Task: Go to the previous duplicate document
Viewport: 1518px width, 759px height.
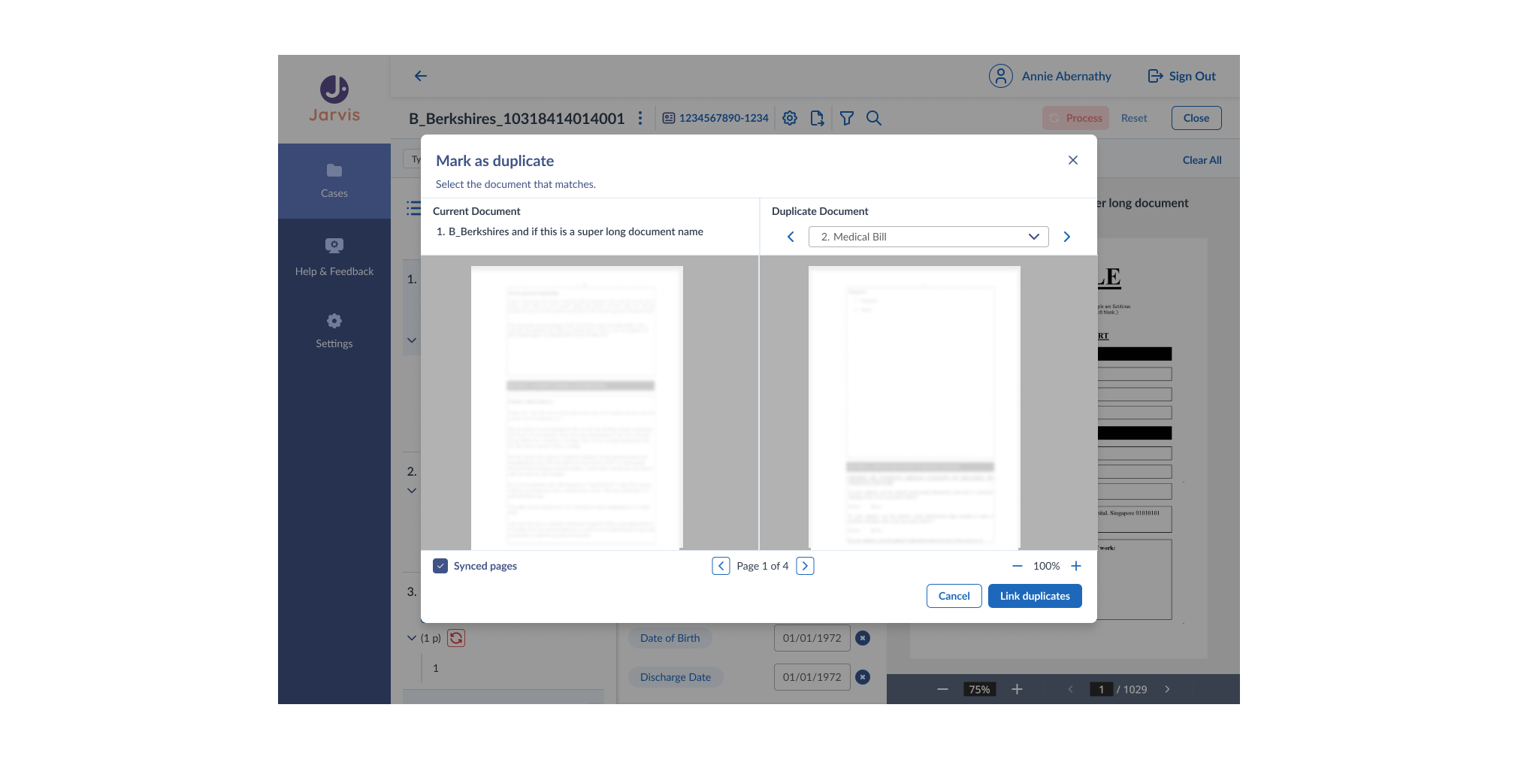Action: (791, 237)
